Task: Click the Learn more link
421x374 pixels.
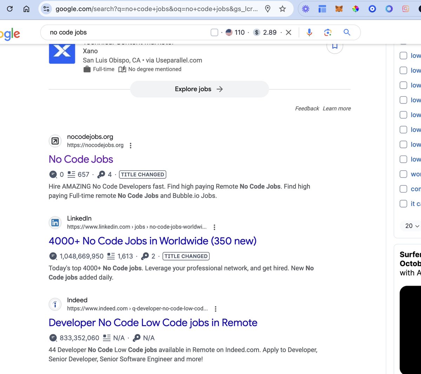Action: click(x=337, y=108)
